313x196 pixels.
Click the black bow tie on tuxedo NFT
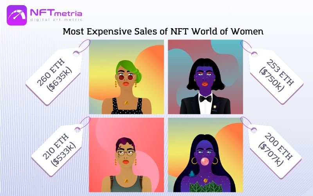click(x=205, y=99)
